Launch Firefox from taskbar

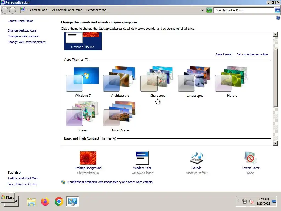45,201
